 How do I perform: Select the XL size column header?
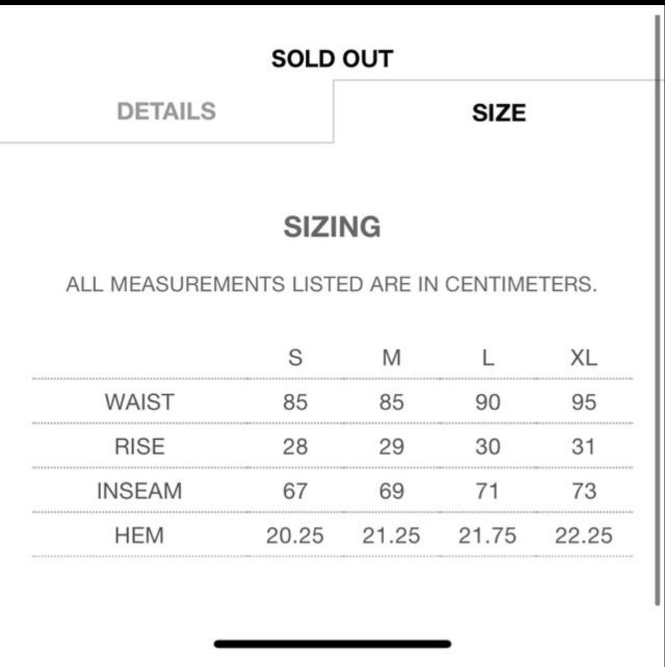(x=583, y=358)
